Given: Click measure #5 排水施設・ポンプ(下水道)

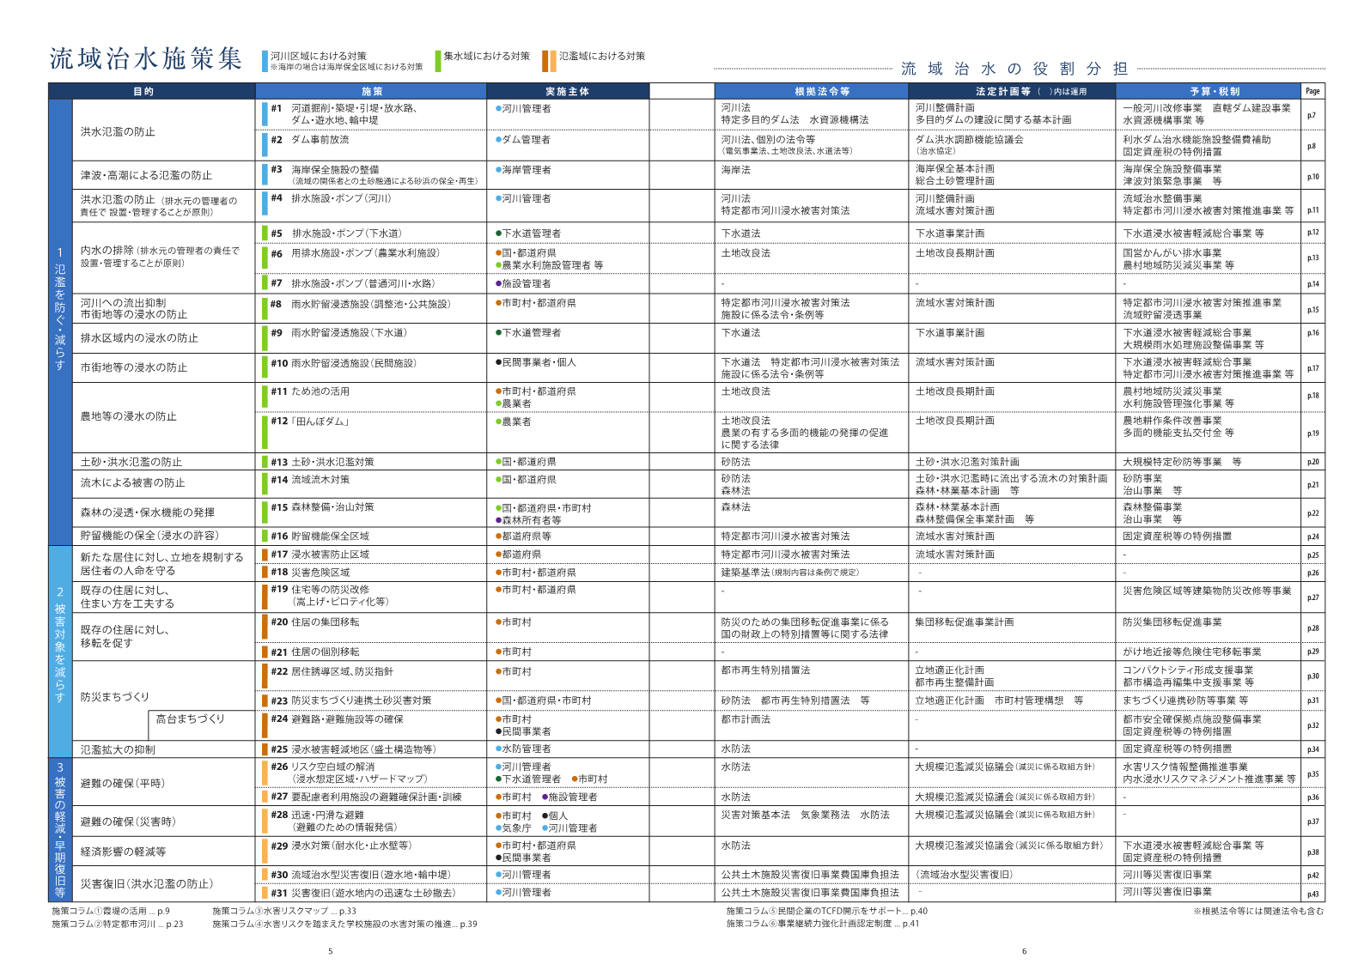Looking at the screenshot, I should 336,233.
